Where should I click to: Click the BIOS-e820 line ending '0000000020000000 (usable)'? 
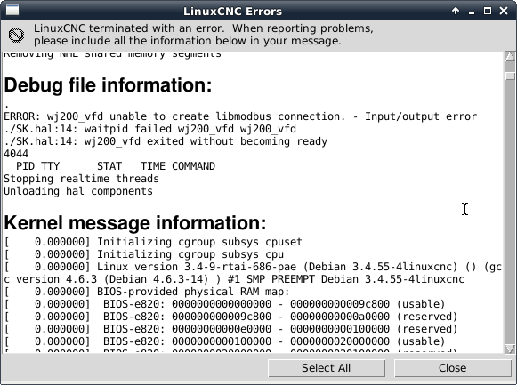click(x=224, y=341)
